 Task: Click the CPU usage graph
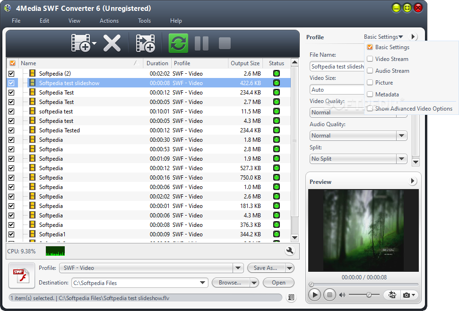tap(55, 251)
